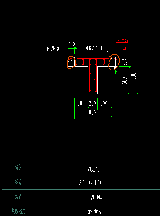Select the horizontal 200 web width dimension
This screenshot has height=216, width=160.
[93, 103]
